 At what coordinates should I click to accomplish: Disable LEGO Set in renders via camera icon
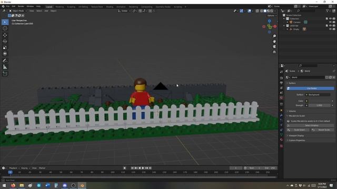pos(334,26)
